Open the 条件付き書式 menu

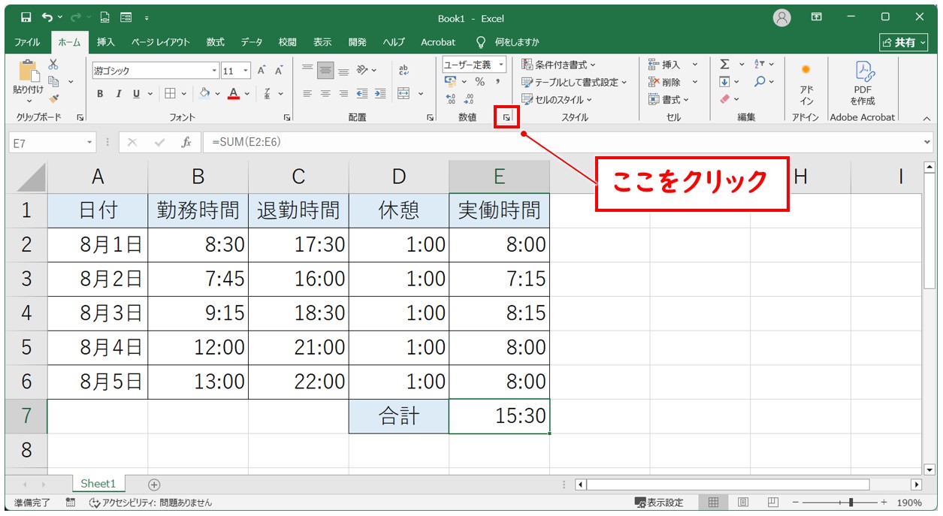(x=558, y=65)
